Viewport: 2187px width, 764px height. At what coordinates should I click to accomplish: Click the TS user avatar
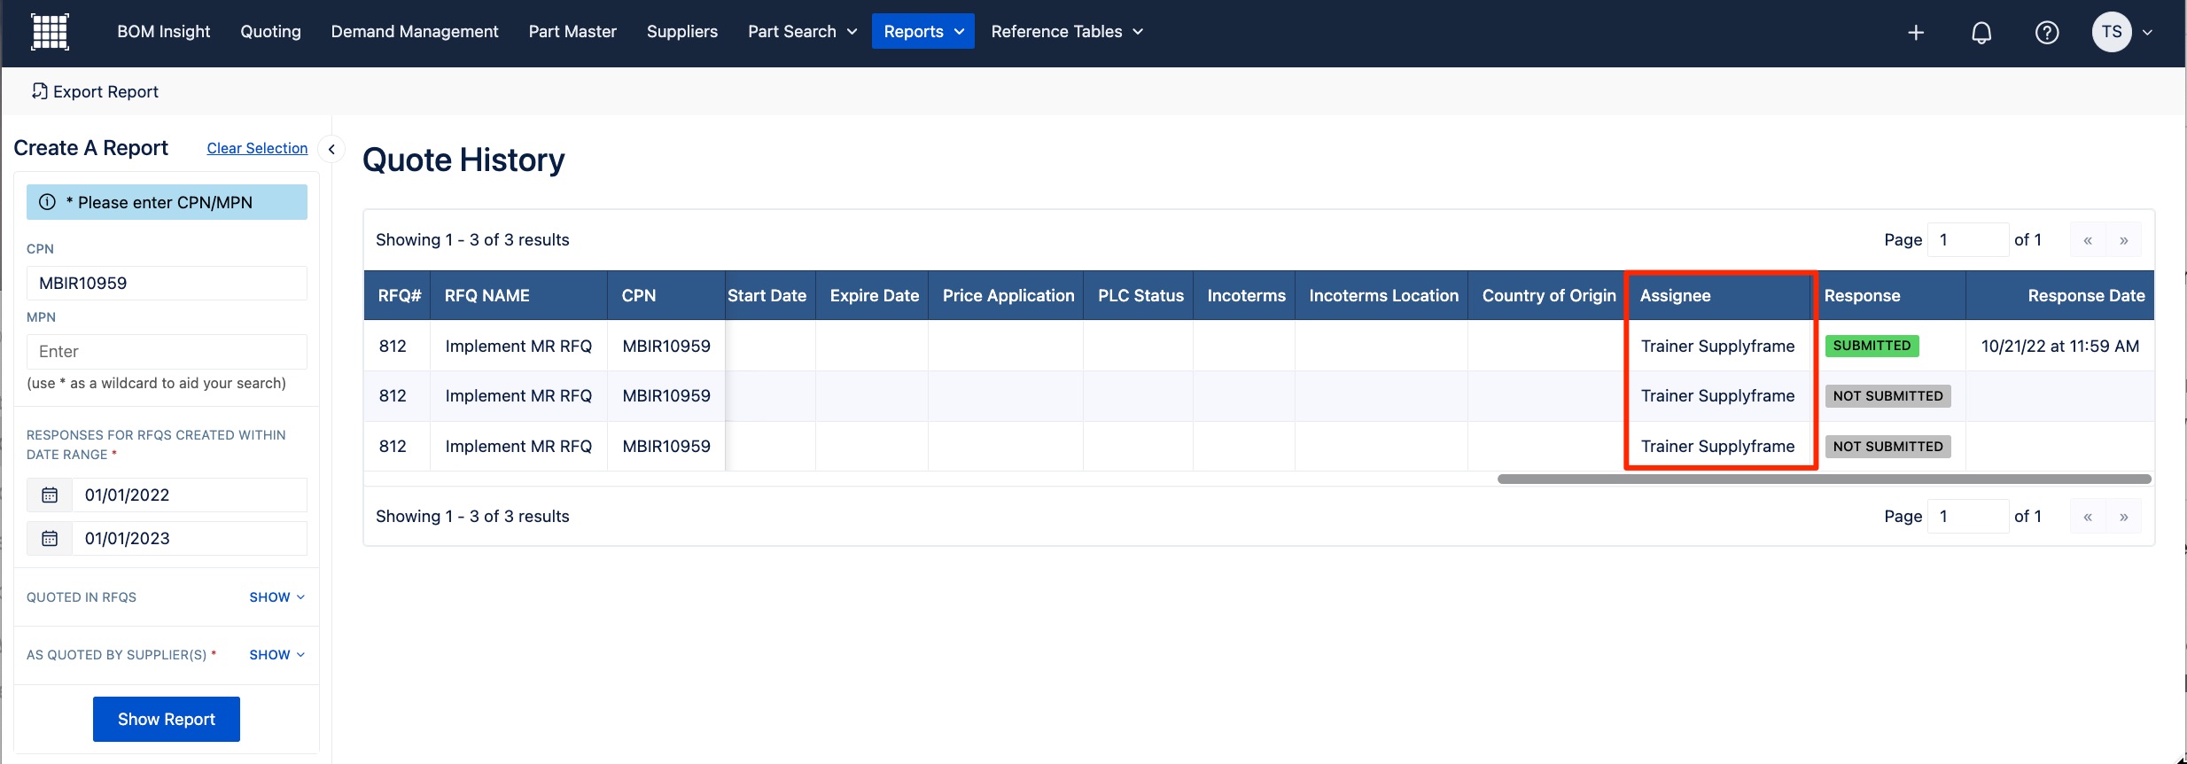(x=2112, y=32)
